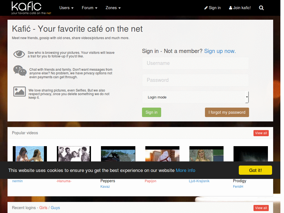Open user profile nermin
This screenshot has height=213, width=284.
pyautogui.click(x=17, y=181)
